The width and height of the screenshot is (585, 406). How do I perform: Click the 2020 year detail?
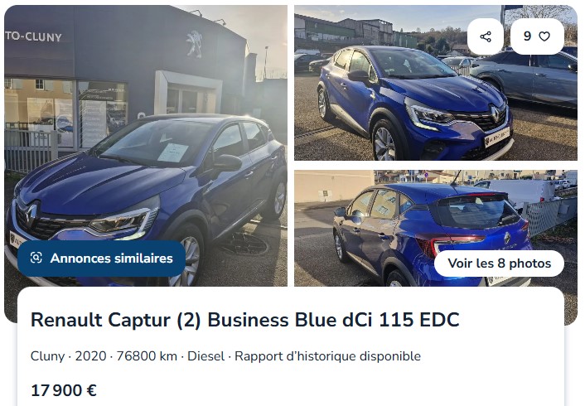click(90, 356)
